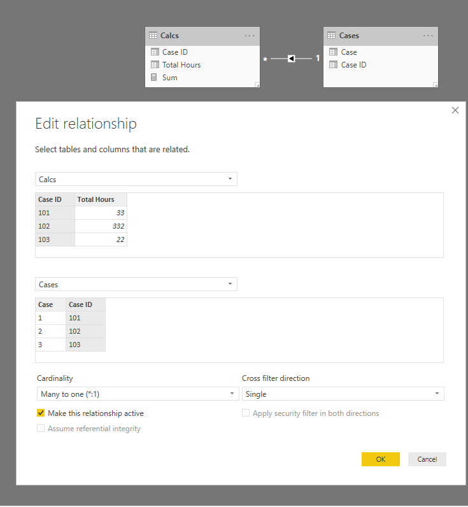Select the Case ID column header in Calcs preview
The image size is (468, 507).
tap(55, 199)
